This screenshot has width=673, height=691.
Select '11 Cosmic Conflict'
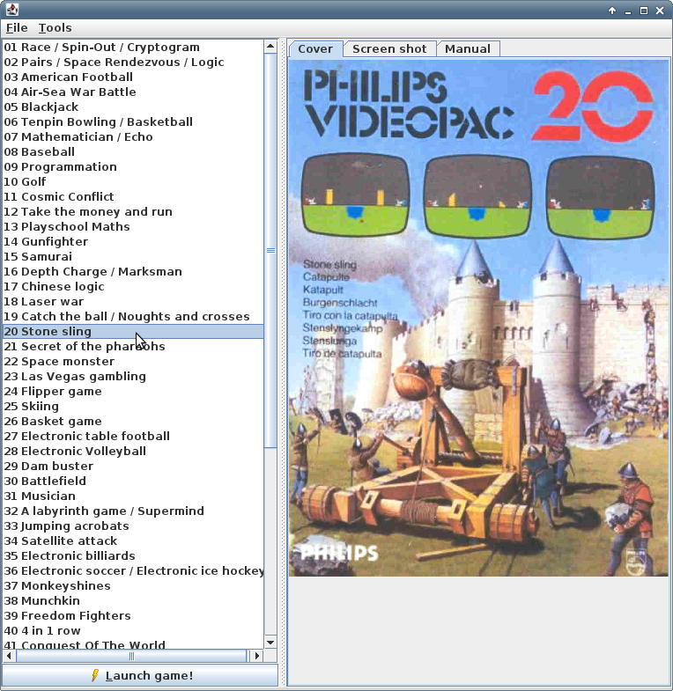coord(133,197)
